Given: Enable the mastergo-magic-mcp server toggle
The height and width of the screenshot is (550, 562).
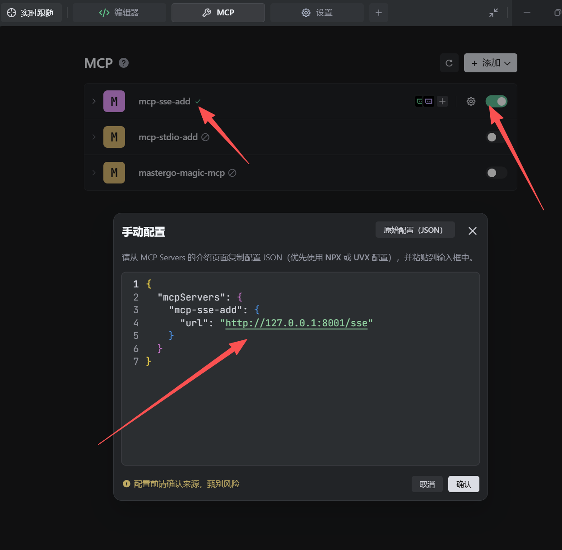Looking at the screenshot, I should coord(497,173).
